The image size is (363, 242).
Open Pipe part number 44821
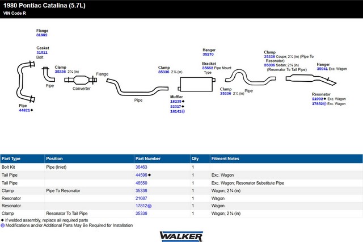[24, 110]
